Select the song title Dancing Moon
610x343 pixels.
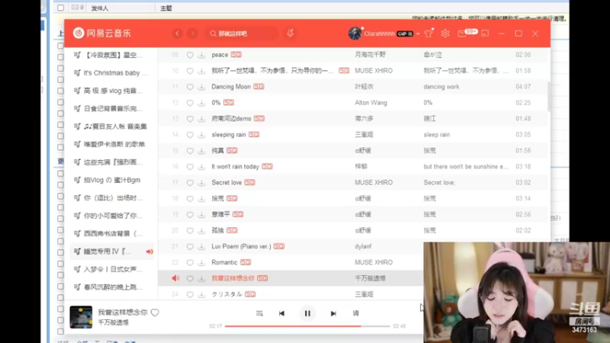point(231,87)
